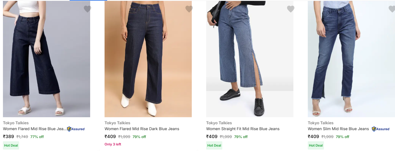Viewport: 395px width, 151px height.
Task: Open photo of dark cropped flared jeans
Action: click(46, 59)
